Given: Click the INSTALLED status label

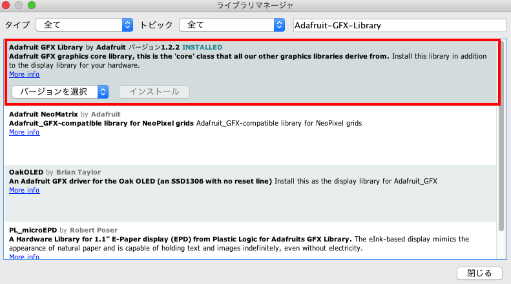Looking at the screenshot, I should click(202, 48).
